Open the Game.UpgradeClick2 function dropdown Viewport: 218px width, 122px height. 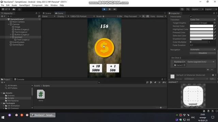click(x=201, y=62)
